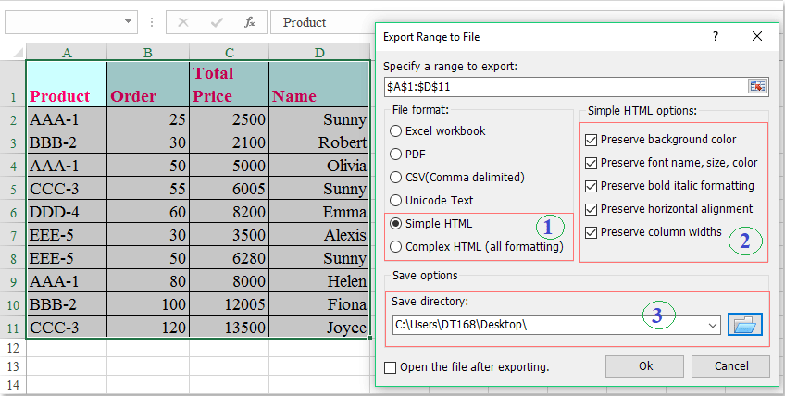The height and width of the screenshot is (396, 785).
Task: Select the column C header
Action: [229, 53]
